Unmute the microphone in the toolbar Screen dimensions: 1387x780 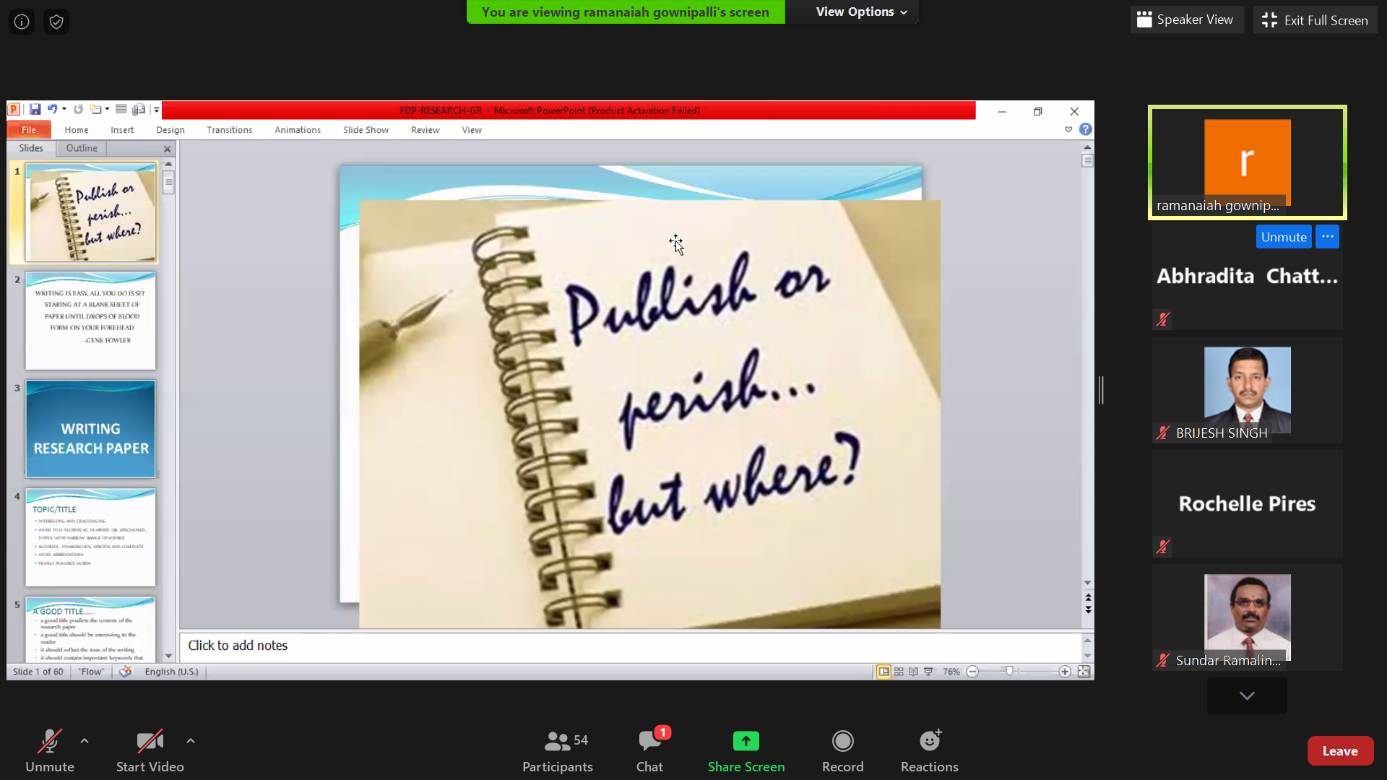pyautogui.click(x=50, y=750)
